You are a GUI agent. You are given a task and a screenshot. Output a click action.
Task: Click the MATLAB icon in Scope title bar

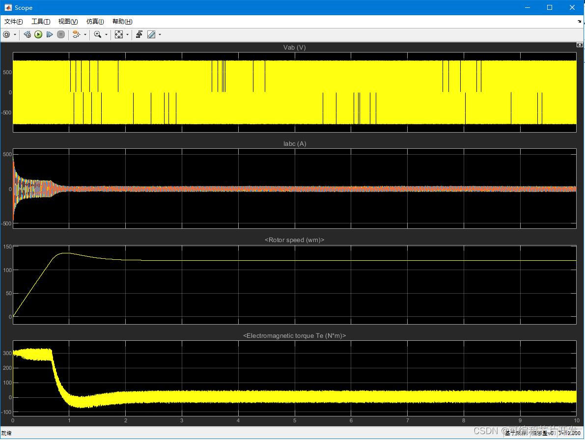[8, 7]
